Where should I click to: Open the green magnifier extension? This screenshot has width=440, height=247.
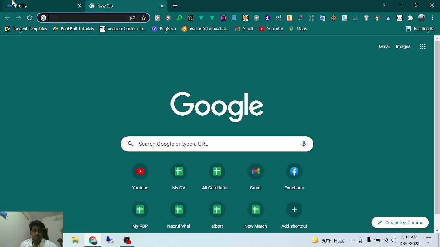coord(179,18)
